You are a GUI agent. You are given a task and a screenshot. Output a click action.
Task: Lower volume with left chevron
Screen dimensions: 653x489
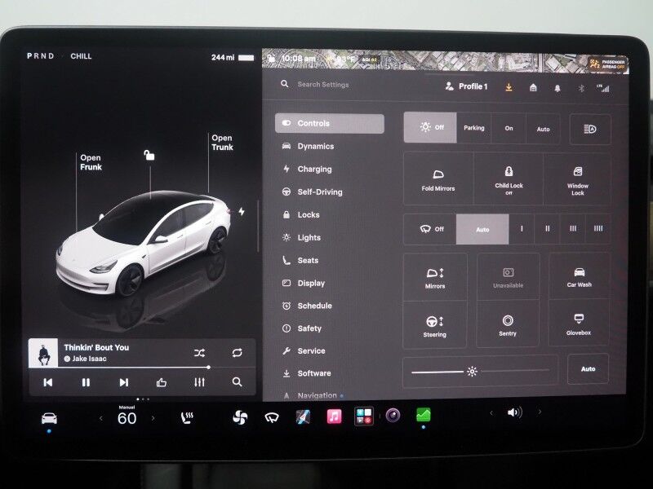(x=491, y=413)
